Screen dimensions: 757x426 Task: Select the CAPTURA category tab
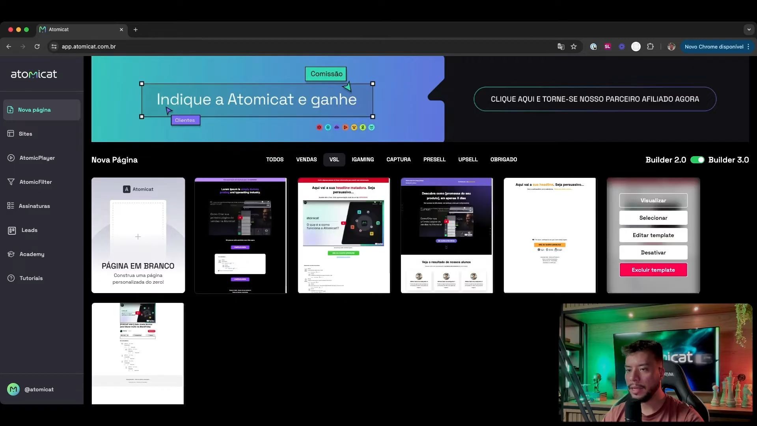[x=399, y=159]
